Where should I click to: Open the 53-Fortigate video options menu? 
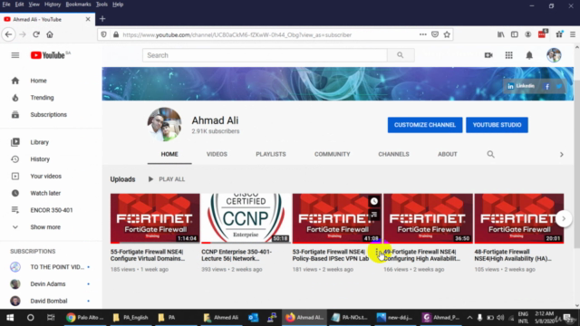pyautogui.click(x=377, y=253)
